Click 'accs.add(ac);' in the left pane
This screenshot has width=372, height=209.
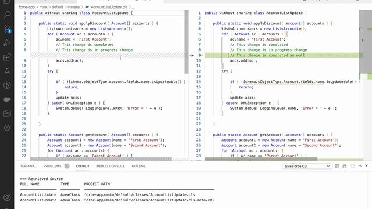[x=70, y=60]
